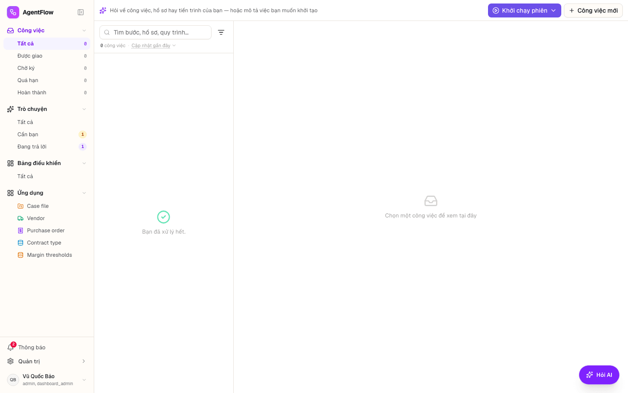628x393 pixels.
Task: Select the Quá hạn work filter
Action: [47, 80]
